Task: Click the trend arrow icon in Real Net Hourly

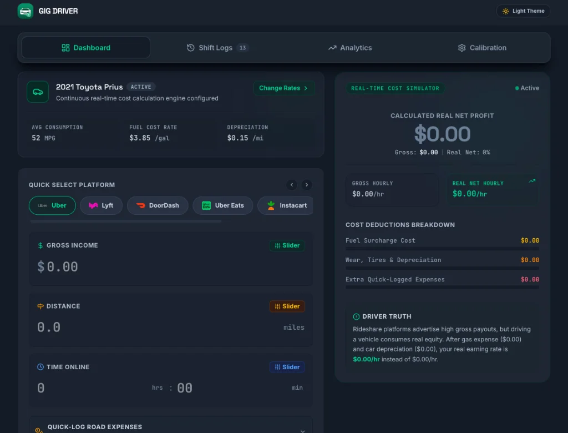Action: (x=532, y=181)
